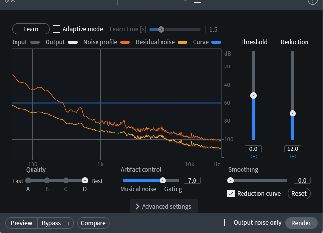Click the Noise profile legend swatch
Screen dimensions: 323x233
(x=125, y=42)
